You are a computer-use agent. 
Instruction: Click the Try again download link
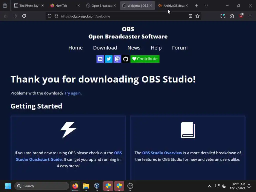pos(72,93)
